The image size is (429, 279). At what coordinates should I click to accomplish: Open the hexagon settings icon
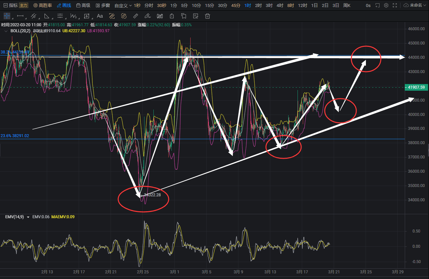(386, 5)
